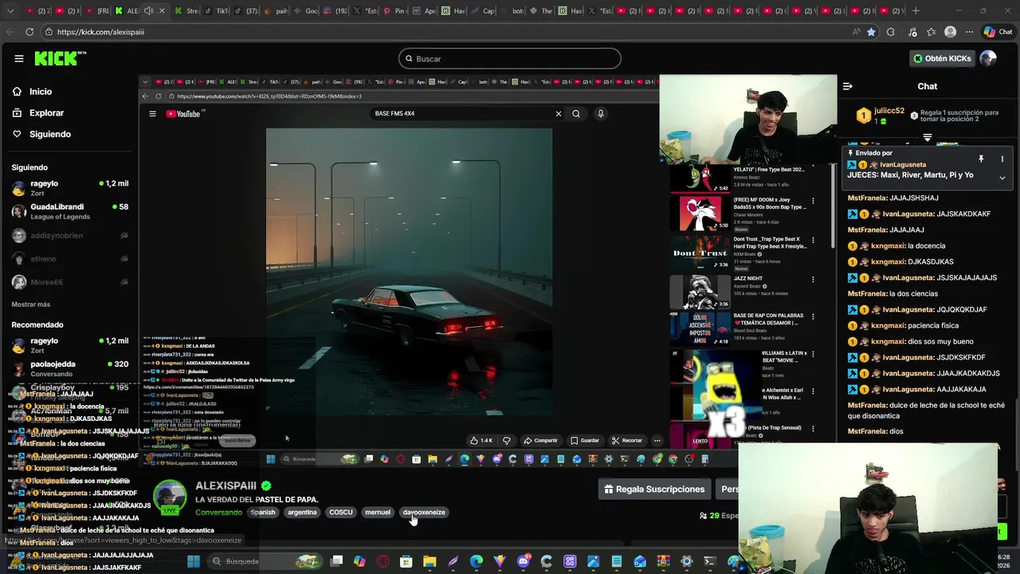The height and width of the screenshot is (574, 1020).
Task: Open the Kick hamburger sidebar menu
Action: (x=18, y=58)
